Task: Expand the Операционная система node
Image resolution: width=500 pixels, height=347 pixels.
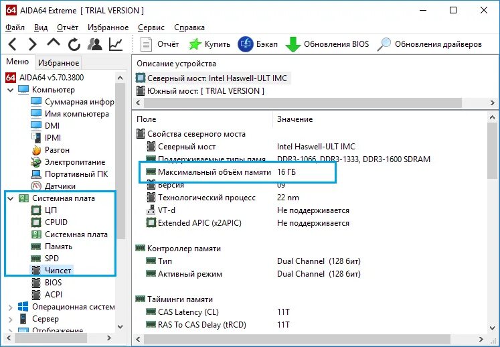Action: click(x=11, y=307)
